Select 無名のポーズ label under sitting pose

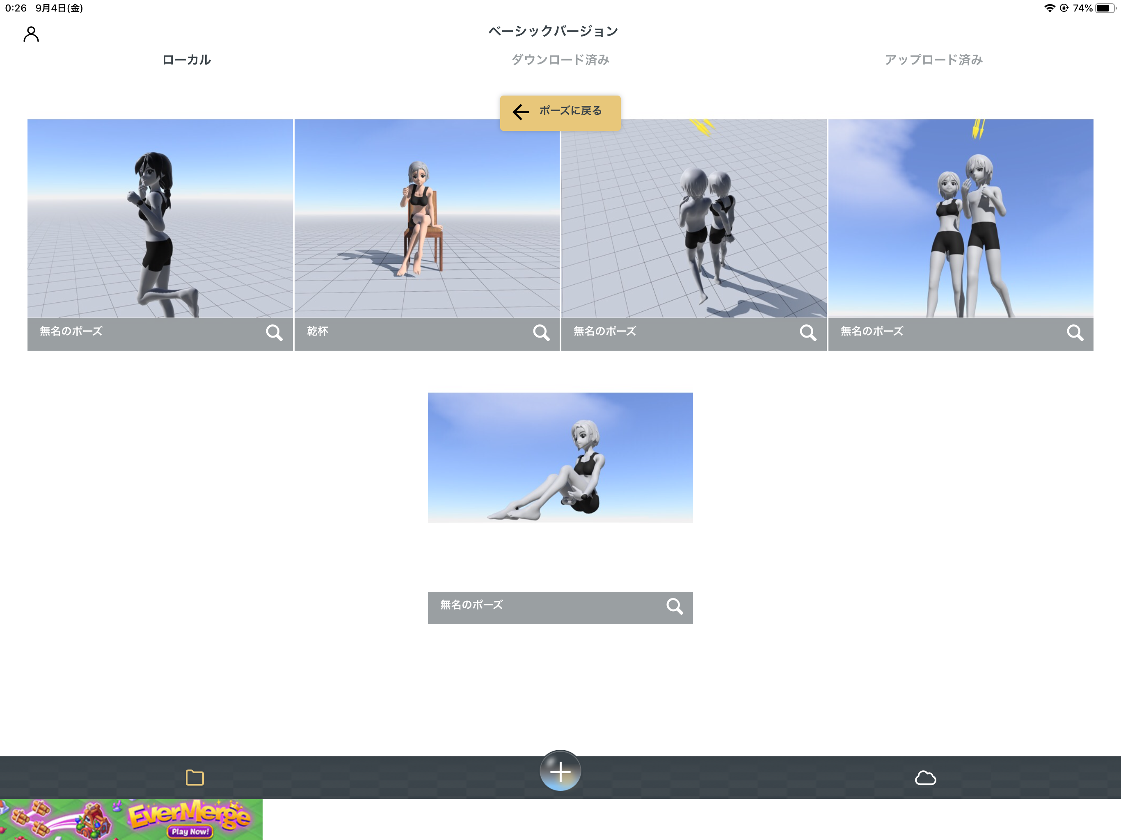tap(471, 605)
